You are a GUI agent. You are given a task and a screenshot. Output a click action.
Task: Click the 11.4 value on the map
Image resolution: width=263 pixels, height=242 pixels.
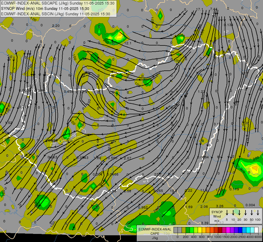[204, 190]
